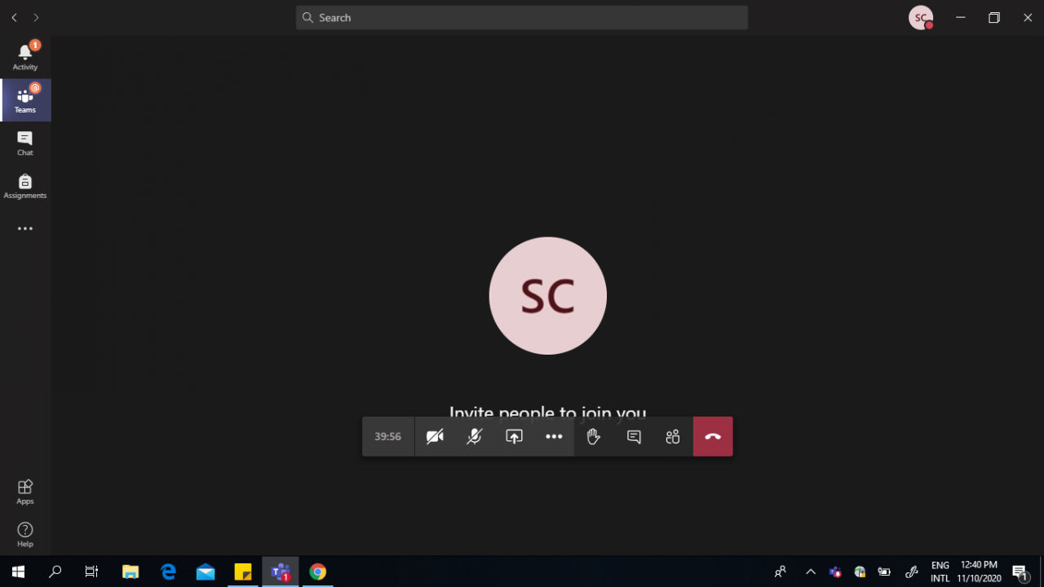1044x587 pixels.
Task: Hang up the call
Action: pos(713,437)
